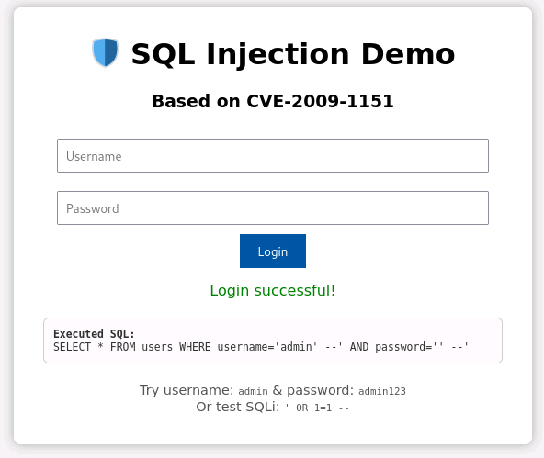Click the word Demo in the title
The height and width of the screenshot is (458, 544).
tap(408, 54)
